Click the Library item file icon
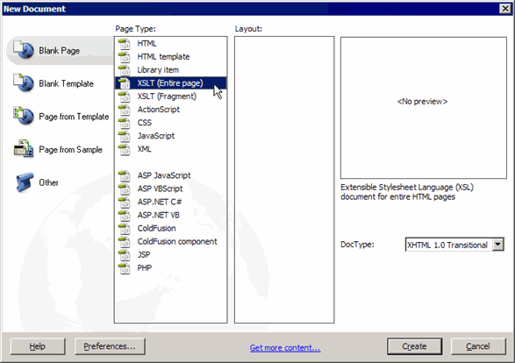The image size is (515, 363). coord(125,70)
